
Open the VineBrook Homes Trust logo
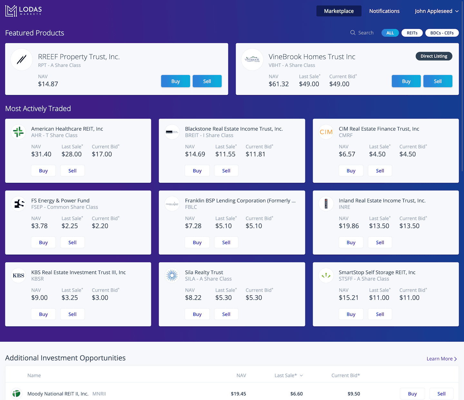[x=252, y=60]
